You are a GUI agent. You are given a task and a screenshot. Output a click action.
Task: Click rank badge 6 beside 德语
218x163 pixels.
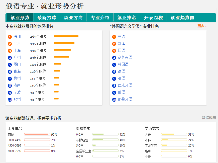[114, 72]
